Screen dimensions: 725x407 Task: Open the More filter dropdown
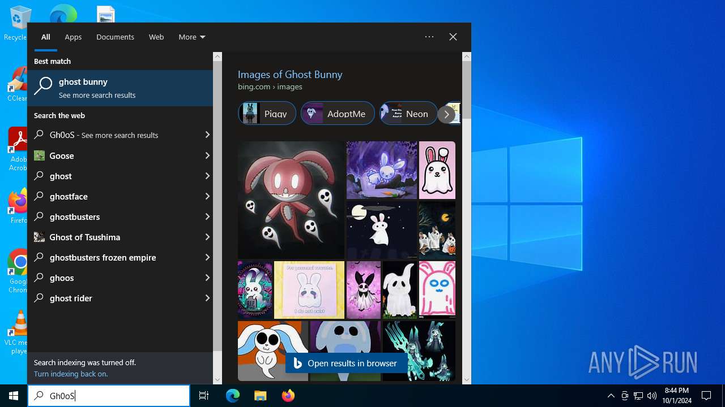(x=192, y=37)
